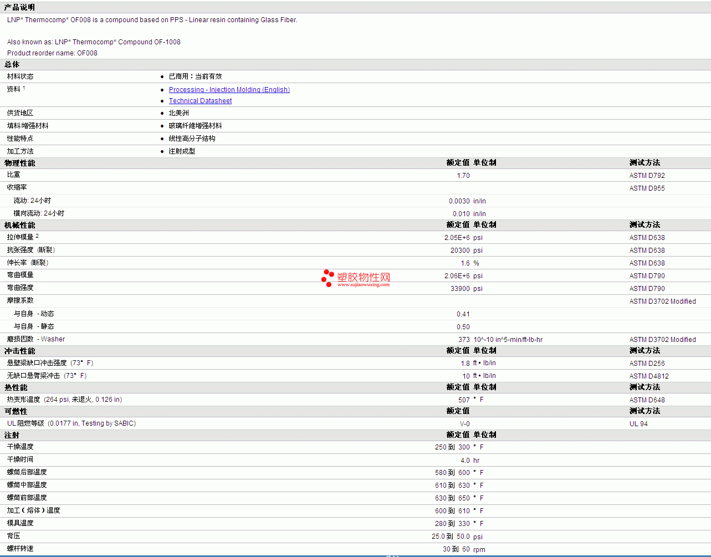Screen dimensions: 711x557
Task: Click ASTM D792 test method
Action: (647, 176)
